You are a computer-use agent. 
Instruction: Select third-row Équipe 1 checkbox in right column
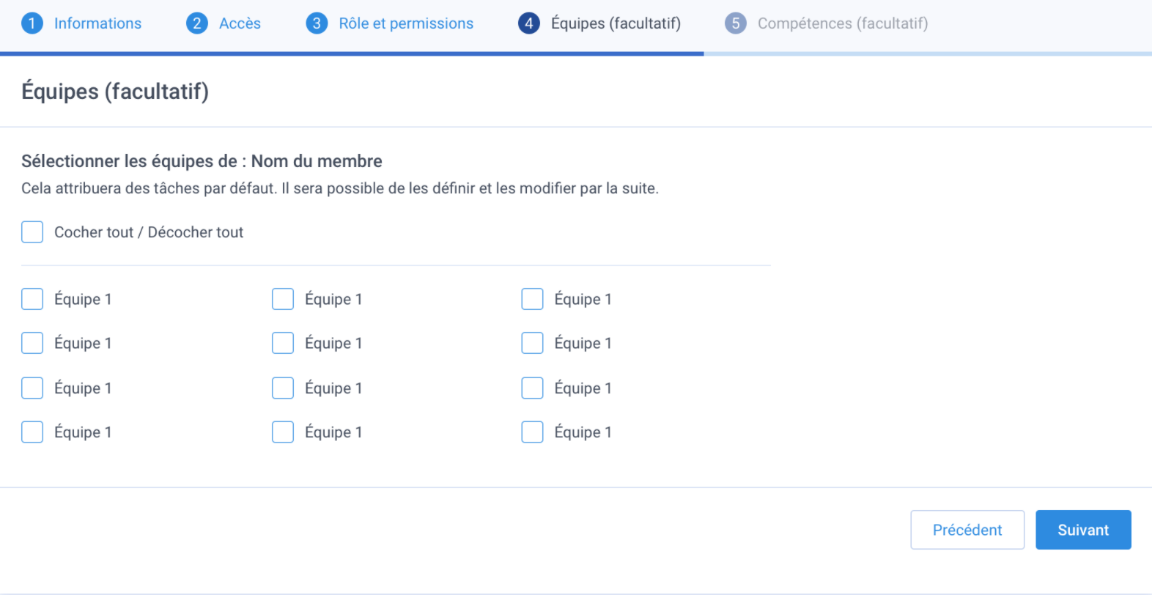click(x=532, y=388)
